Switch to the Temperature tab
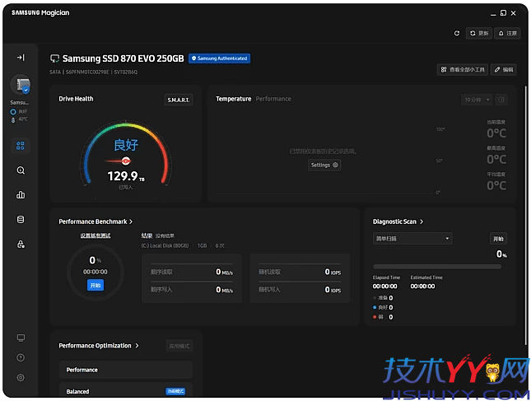Viewport: 531px width, 401px height. click(x=234, y=99)
